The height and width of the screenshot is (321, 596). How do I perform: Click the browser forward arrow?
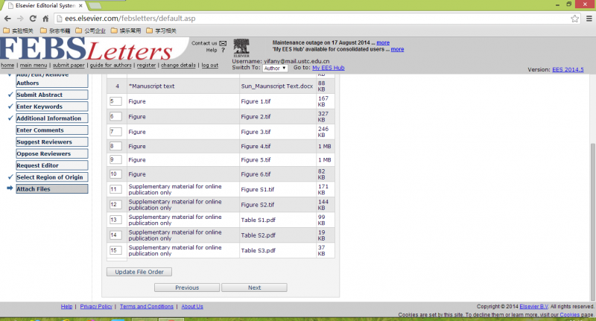pyautogui.click(x=20, y=18)
